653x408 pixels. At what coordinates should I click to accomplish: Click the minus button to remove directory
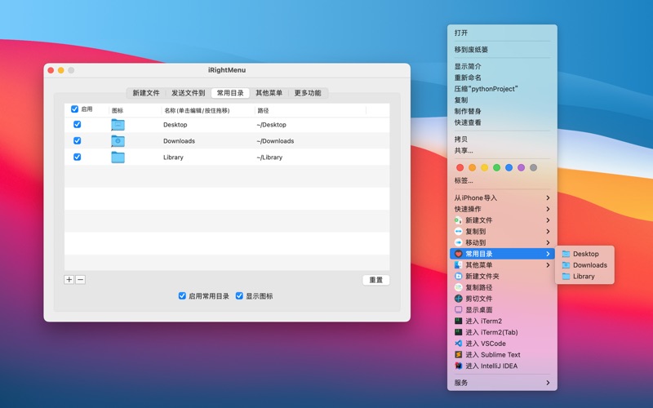click(x=80, y=280)
